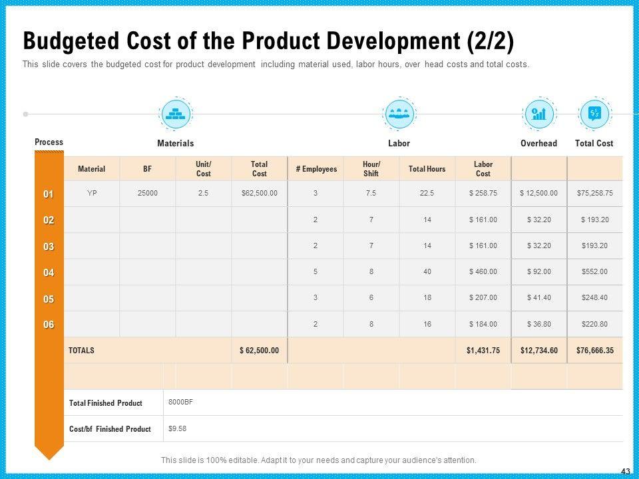Select the $62,500.00 material total cost cell

[259, 194]
